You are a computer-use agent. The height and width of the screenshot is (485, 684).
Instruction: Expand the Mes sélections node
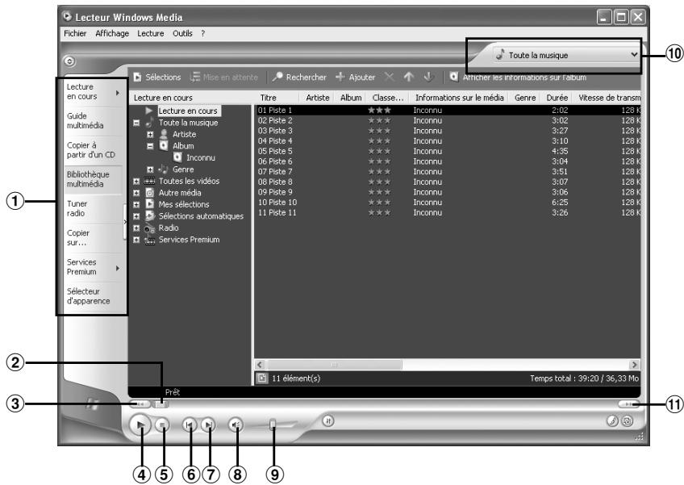tap(136, 205)
